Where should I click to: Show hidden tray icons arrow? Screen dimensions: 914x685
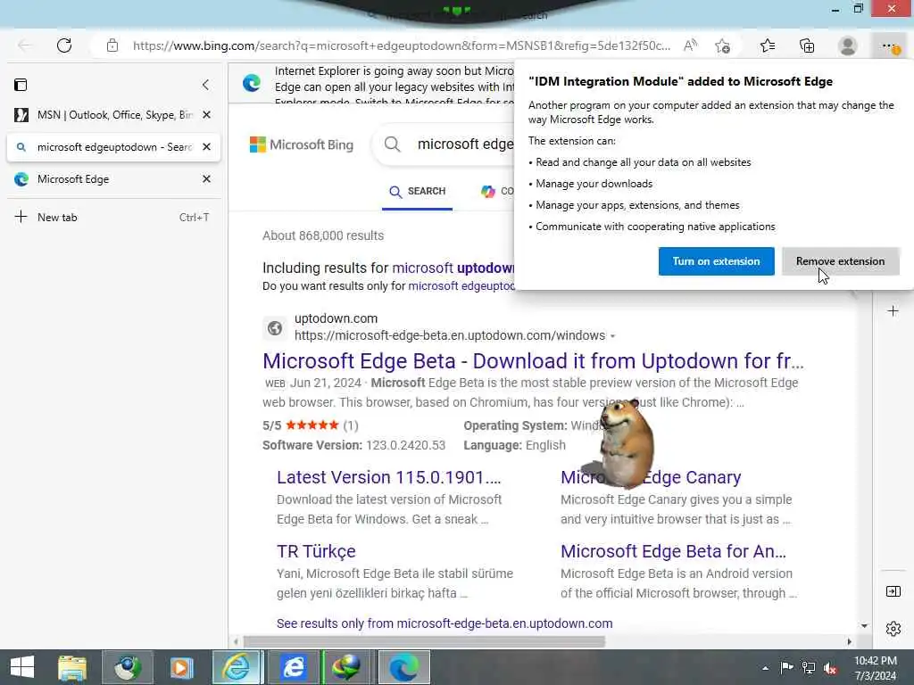[x=765, y=668]
